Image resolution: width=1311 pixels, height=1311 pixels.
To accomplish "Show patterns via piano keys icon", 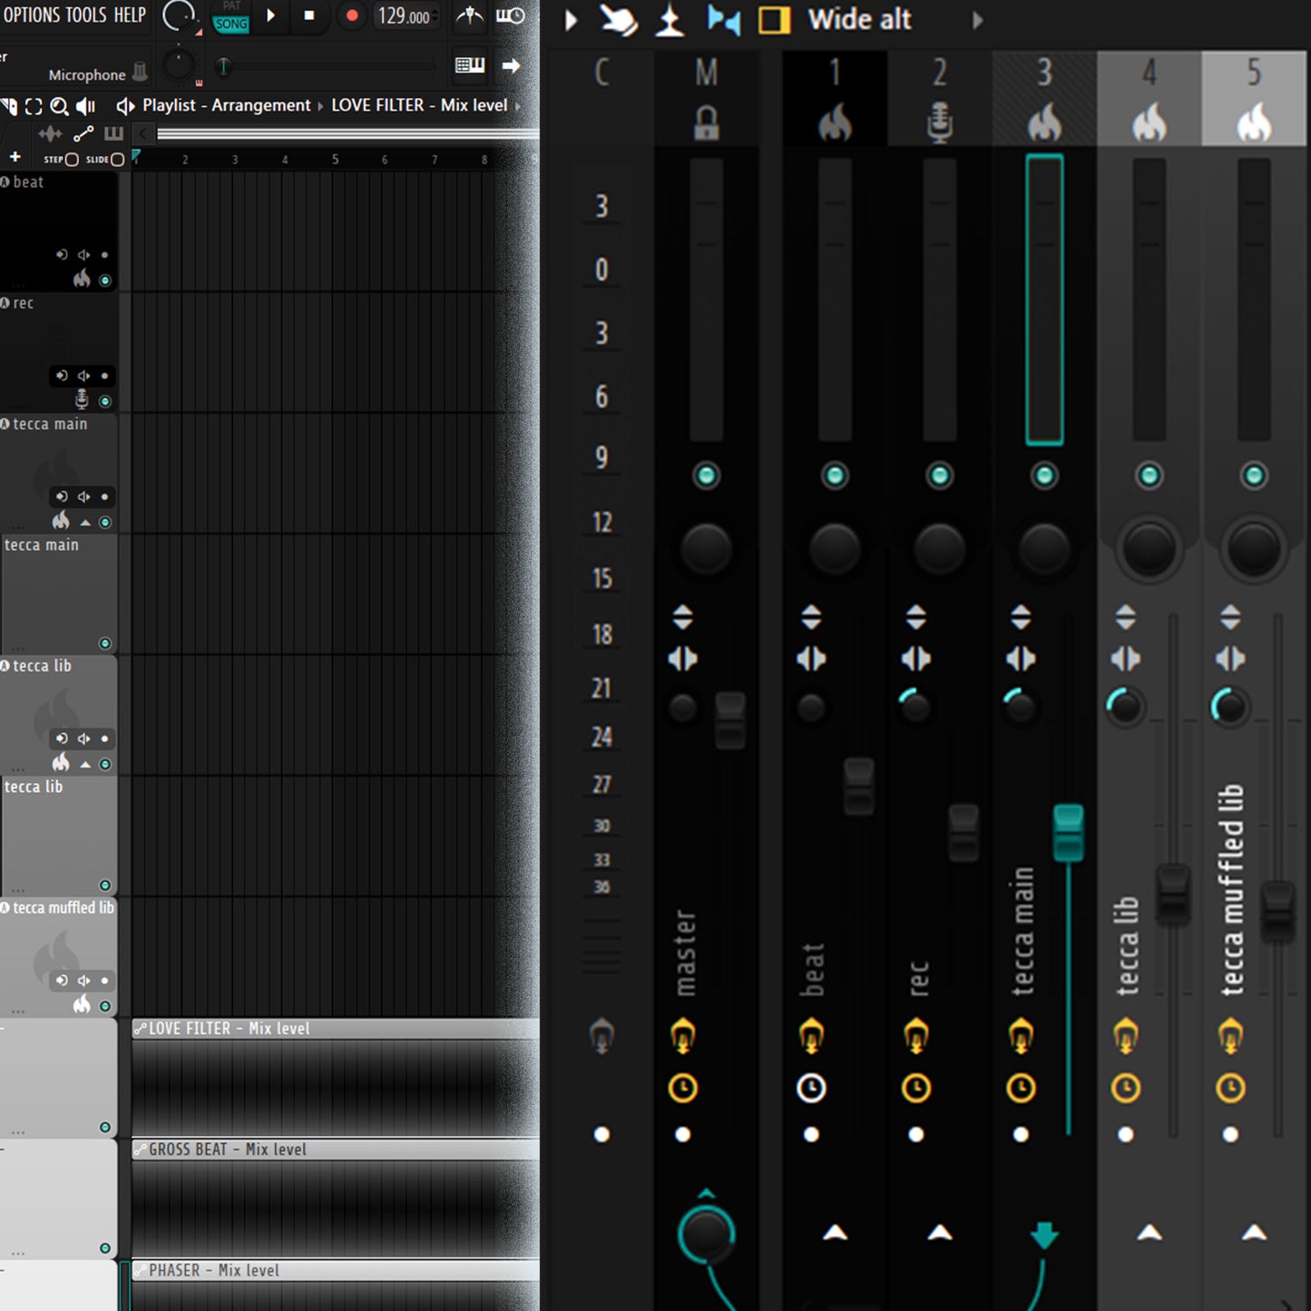I will pos(113,134).
